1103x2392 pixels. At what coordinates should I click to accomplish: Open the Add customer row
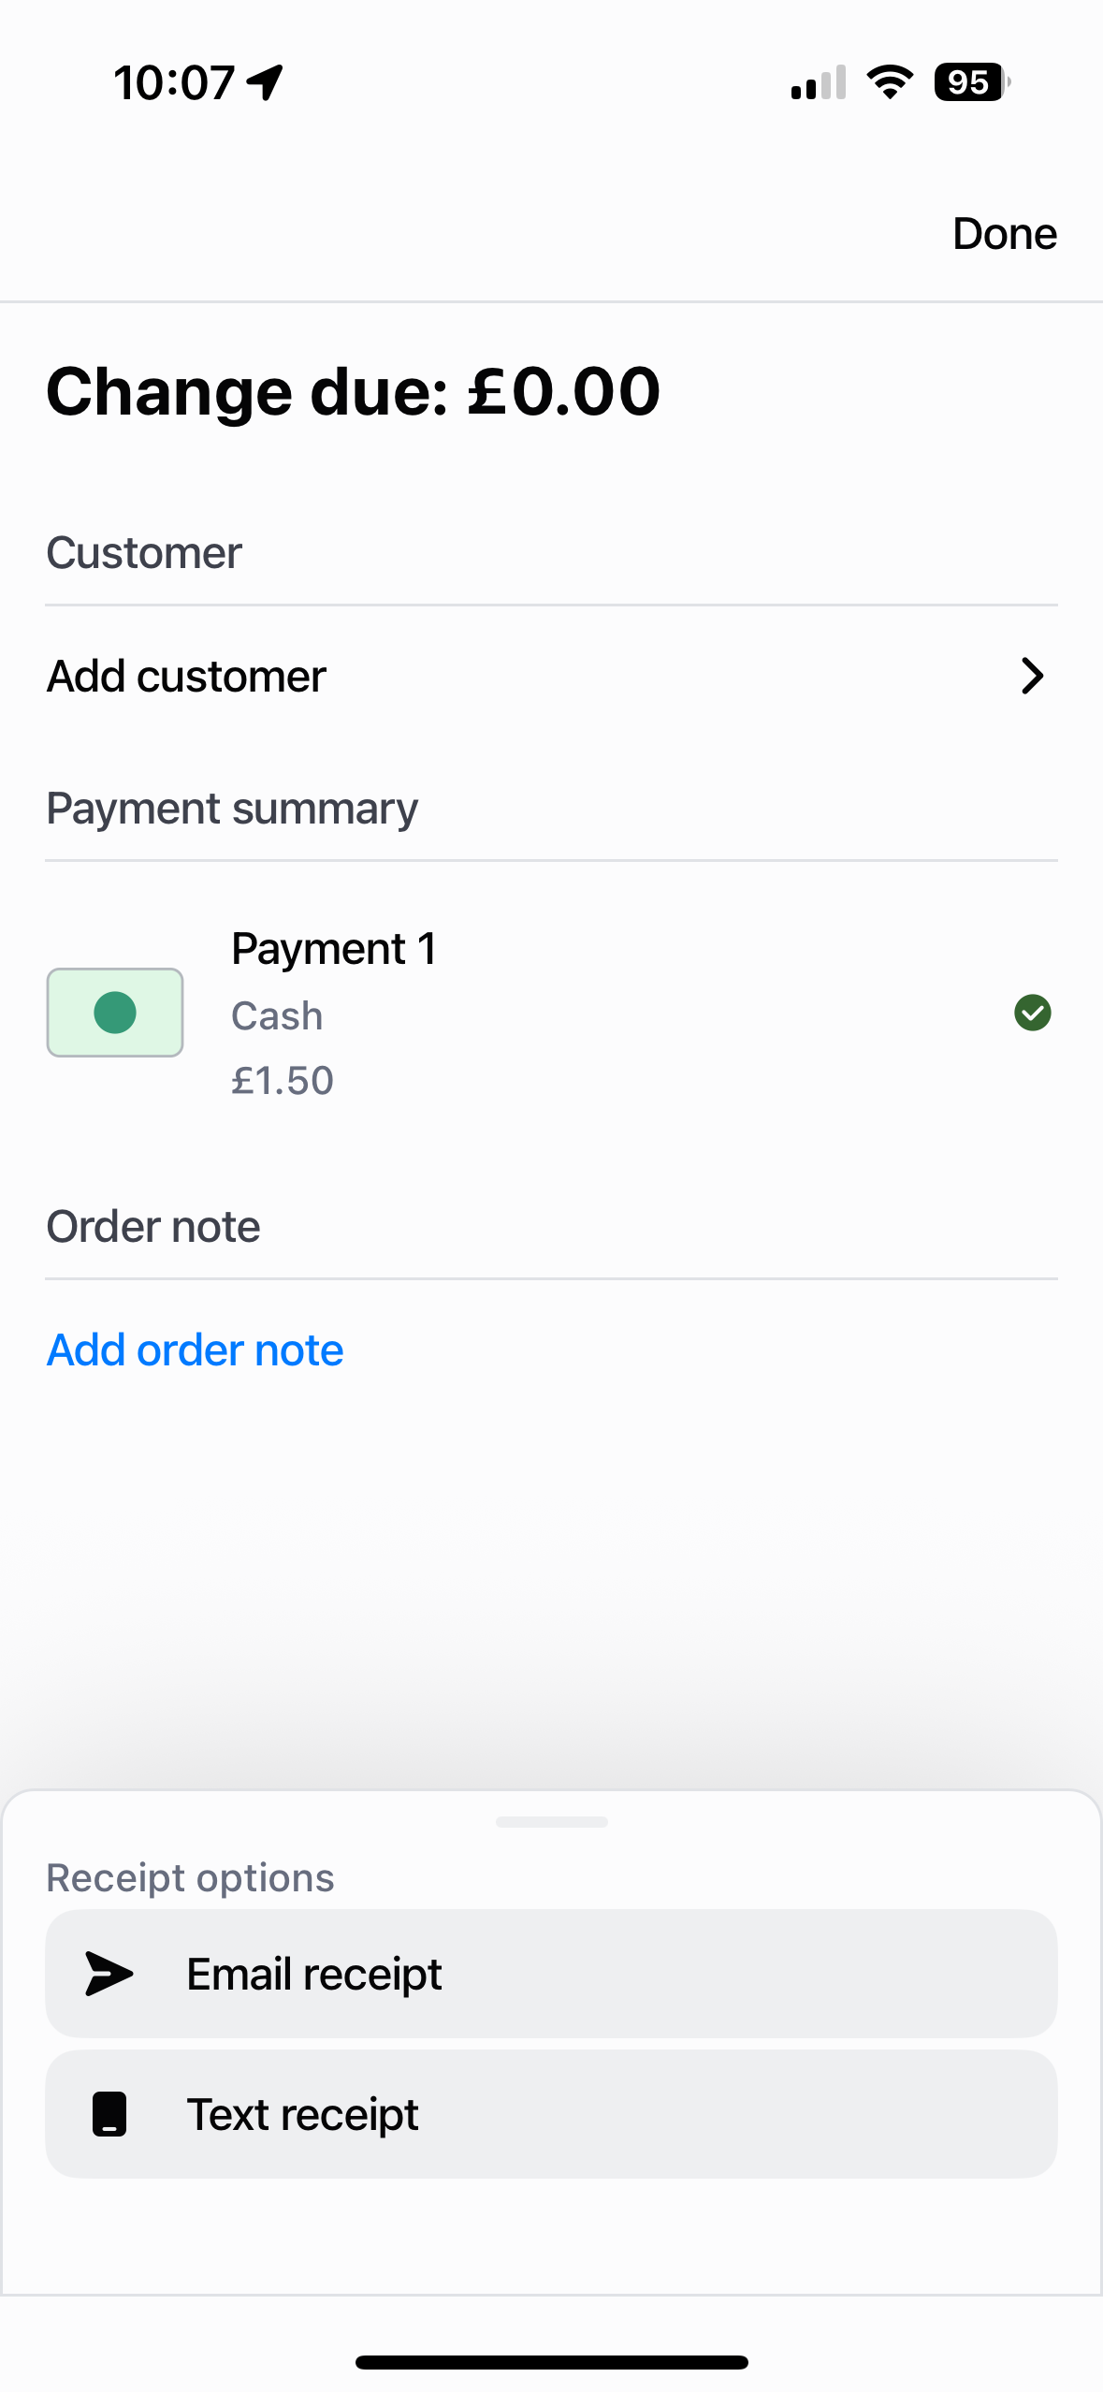point(551,676)
